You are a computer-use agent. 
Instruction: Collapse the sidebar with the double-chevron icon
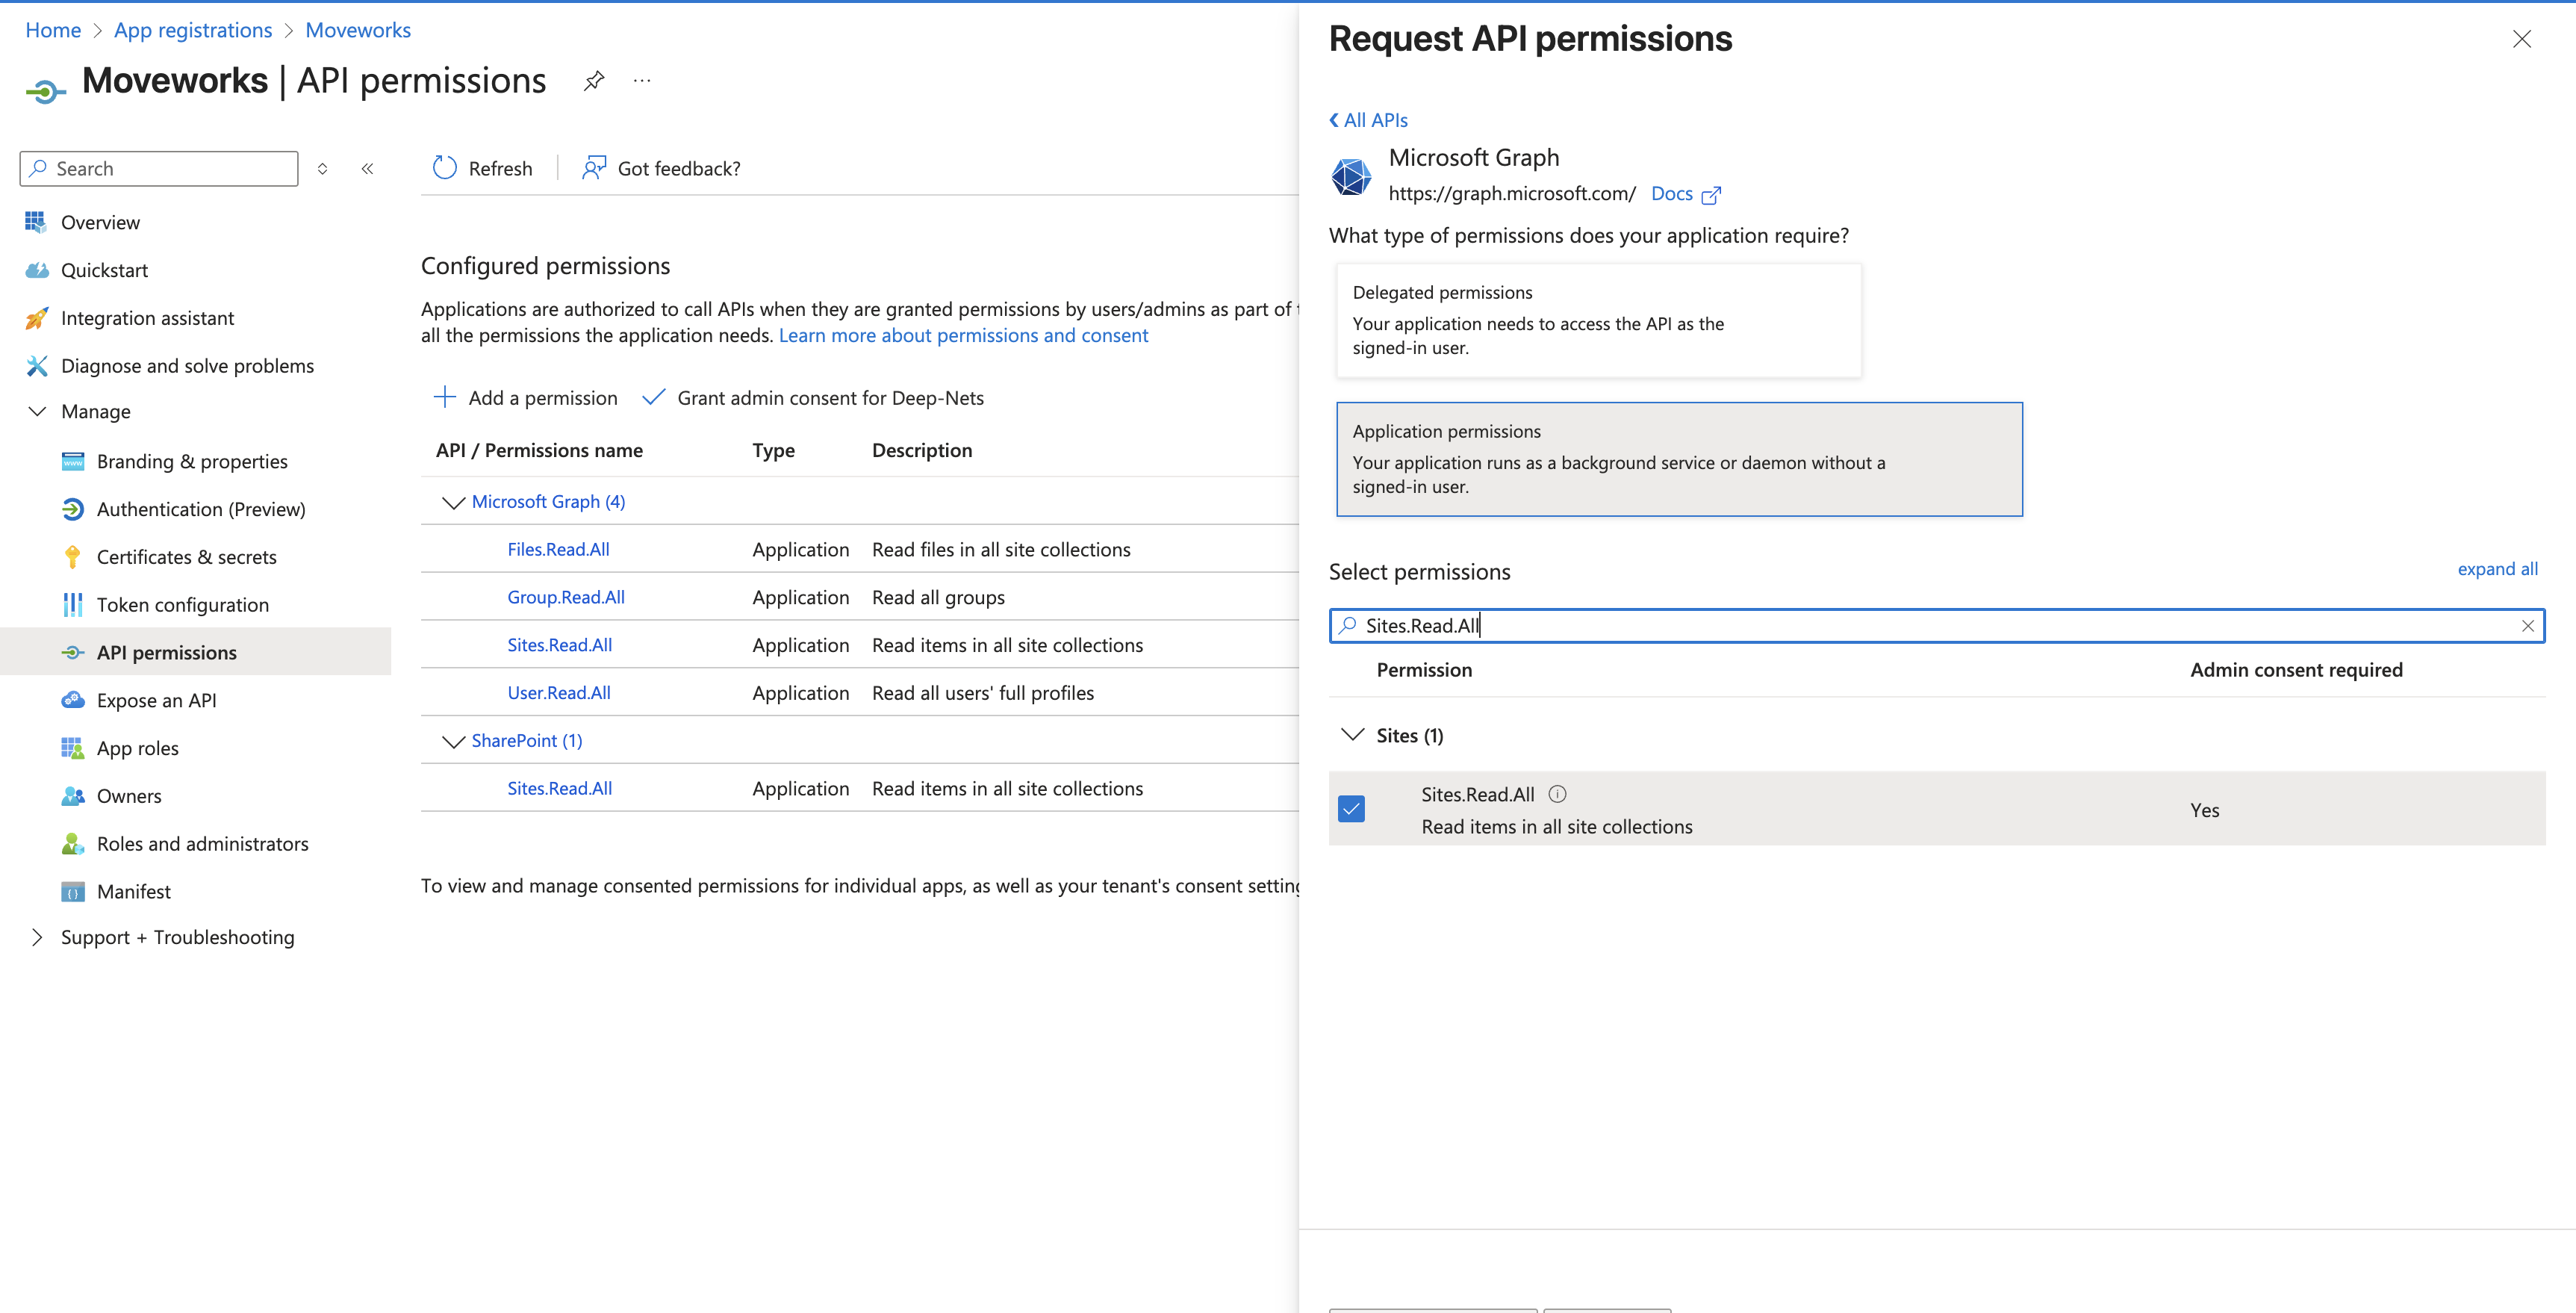[x=368, y=169]
